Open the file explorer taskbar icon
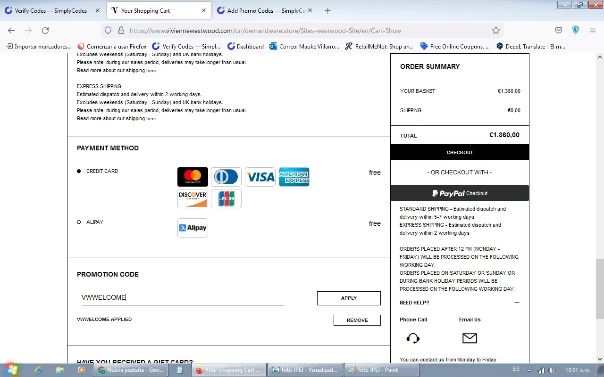Image resolution: width=604 pixels, height=377 pixels. pyautogui.click(x=59, y=370)
